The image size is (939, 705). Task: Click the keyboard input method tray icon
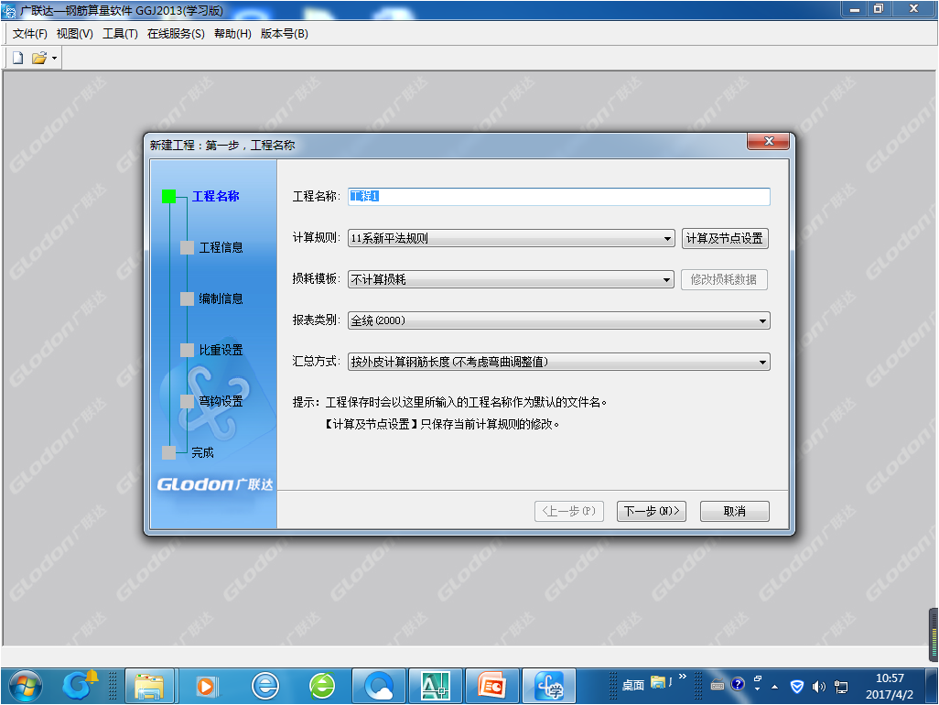(x=718, y=687)
